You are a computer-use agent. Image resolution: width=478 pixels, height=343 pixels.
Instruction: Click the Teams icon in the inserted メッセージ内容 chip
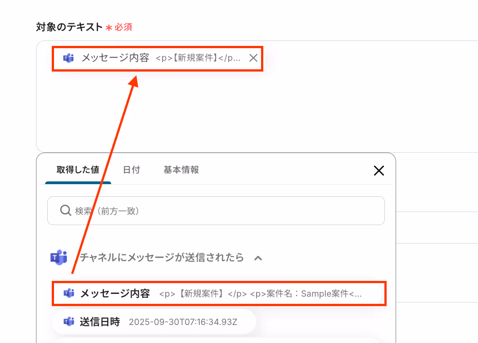click(x=68, y=58)
